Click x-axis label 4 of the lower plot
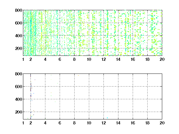This screenshot has width=179, height=134. [x=45, y=123]
